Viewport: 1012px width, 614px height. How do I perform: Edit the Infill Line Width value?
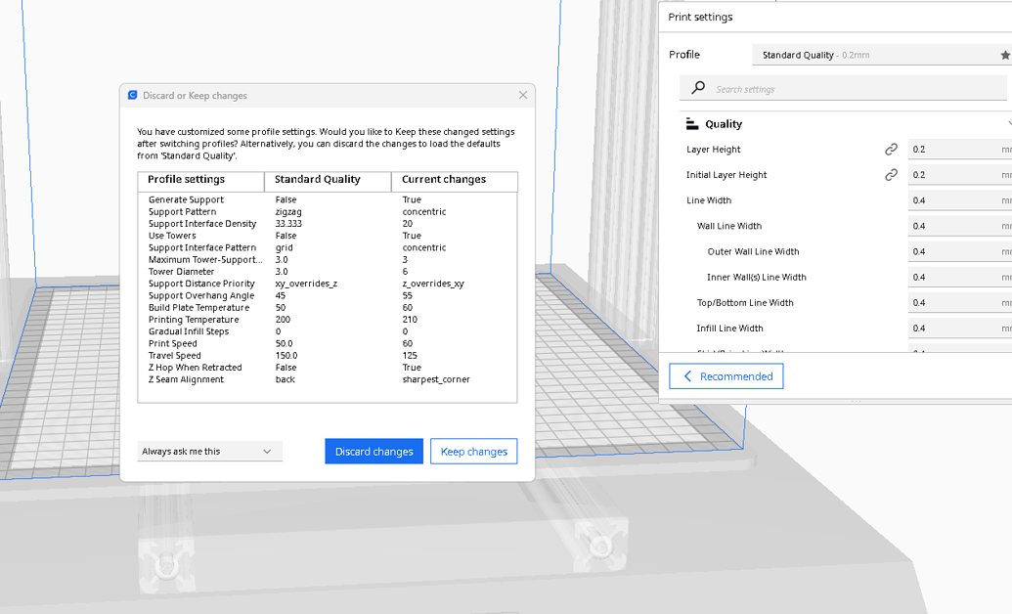point(960,328)
